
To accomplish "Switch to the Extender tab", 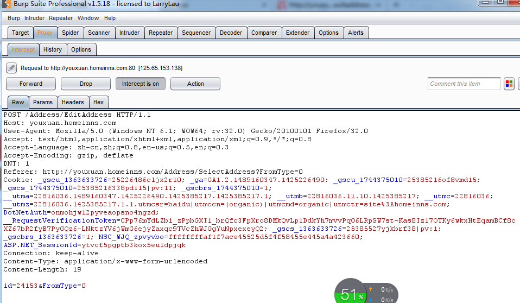I will pyautogui.click(x=297, y=33).
